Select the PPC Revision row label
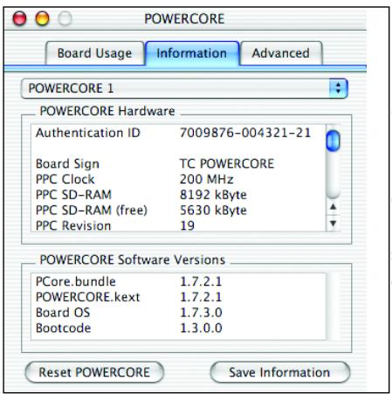Viewport: 392px width, 394px height. click(x=73, y=225)
